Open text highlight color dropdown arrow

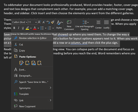tap(31, 28)
